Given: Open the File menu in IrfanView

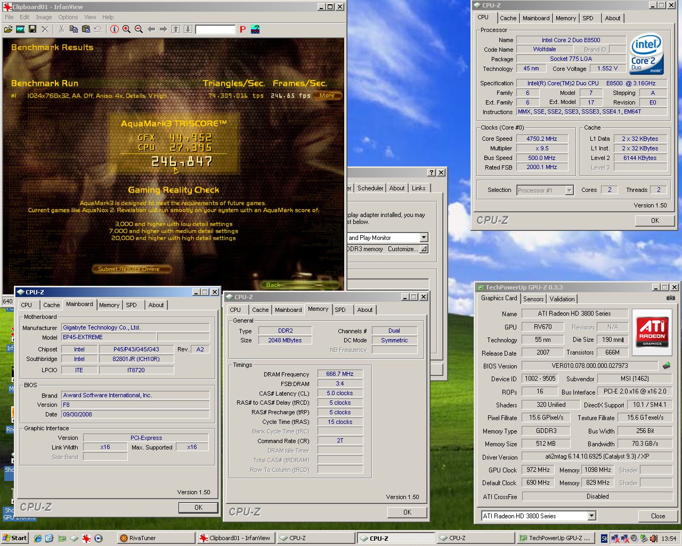Looking at the screenshot, I should coord(9,17).
